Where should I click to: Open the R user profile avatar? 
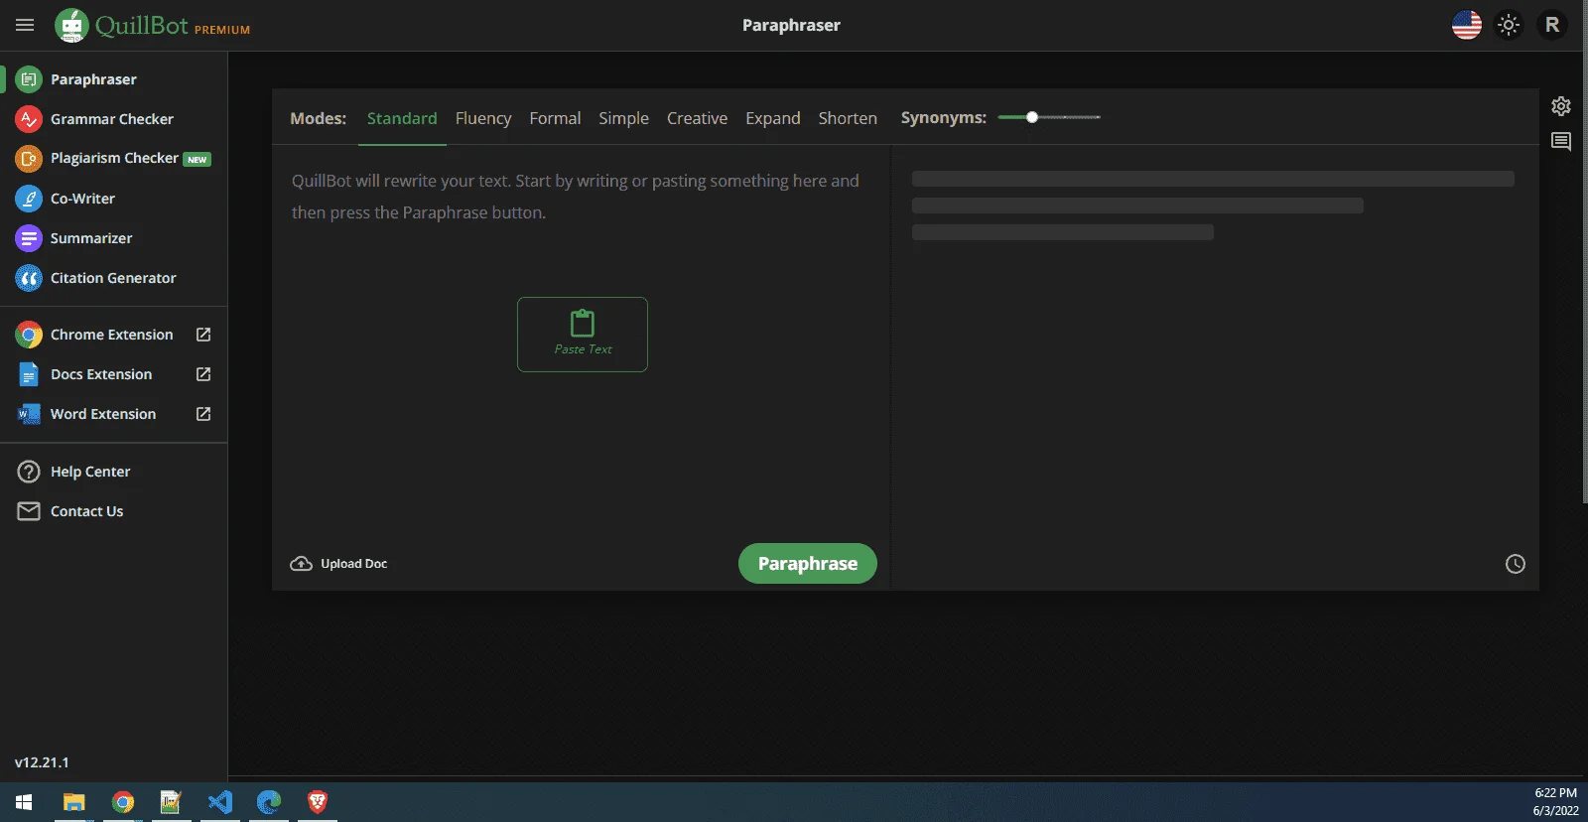coord(1552,25)
